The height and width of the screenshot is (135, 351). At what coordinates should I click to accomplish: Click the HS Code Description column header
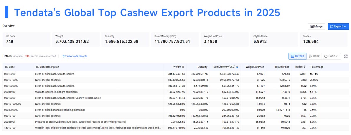click(x=47, y=67)
